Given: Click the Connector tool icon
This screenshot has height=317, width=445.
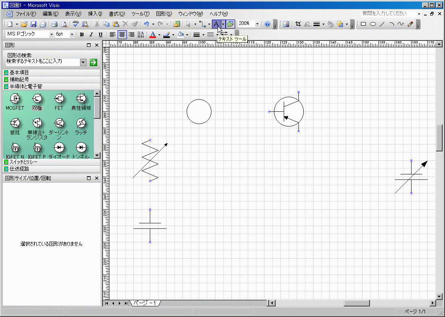Looking at the screenshot, I should [202, 24].
